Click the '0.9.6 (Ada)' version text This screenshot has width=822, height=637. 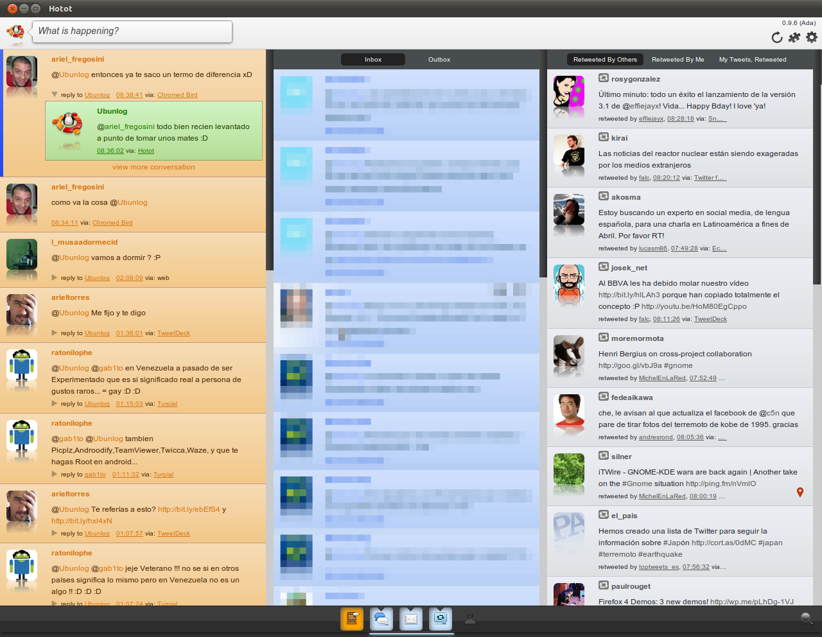(799, 23)
